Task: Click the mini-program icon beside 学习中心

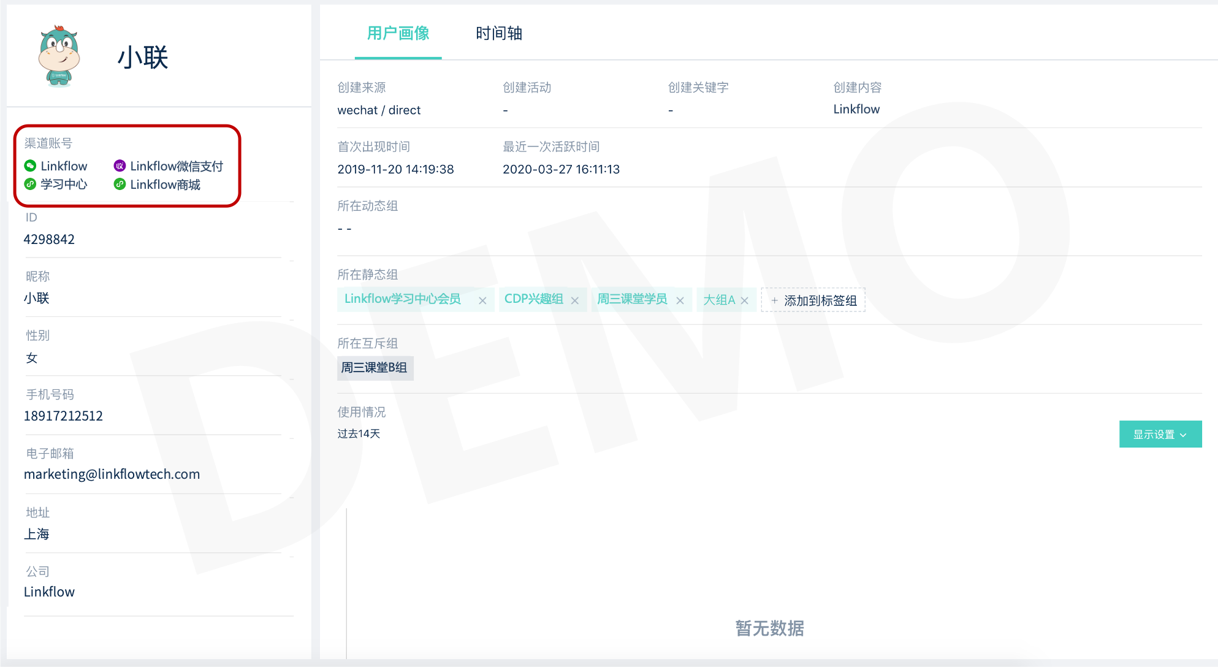Action: (30, 184)
